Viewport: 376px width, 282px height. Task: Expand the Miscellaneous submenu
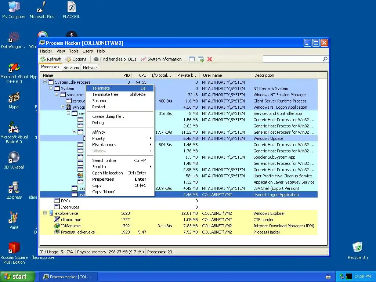[x=120, y=145]
